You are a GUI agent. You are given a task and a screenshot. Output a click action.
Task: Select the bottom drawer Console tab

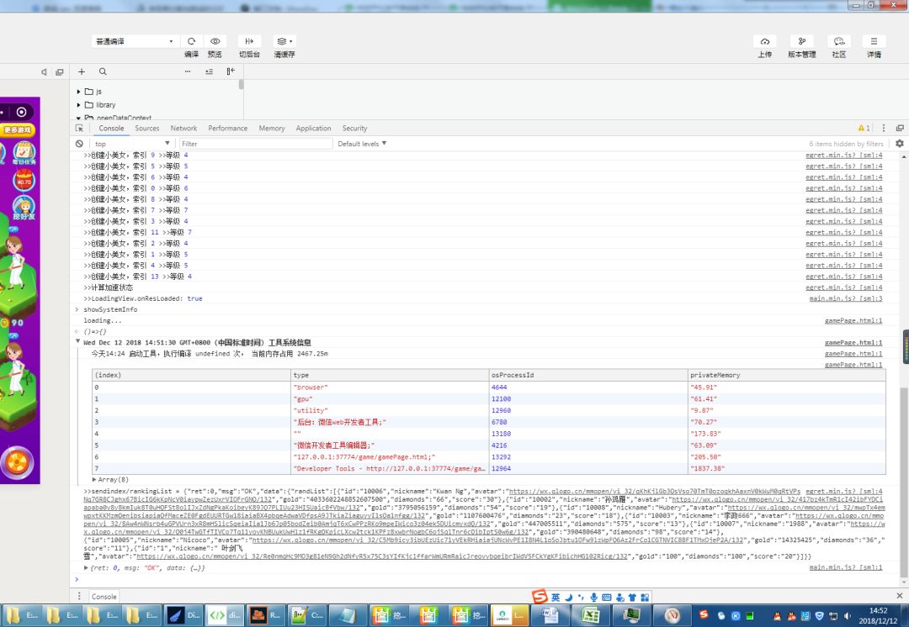click(104, 596)
